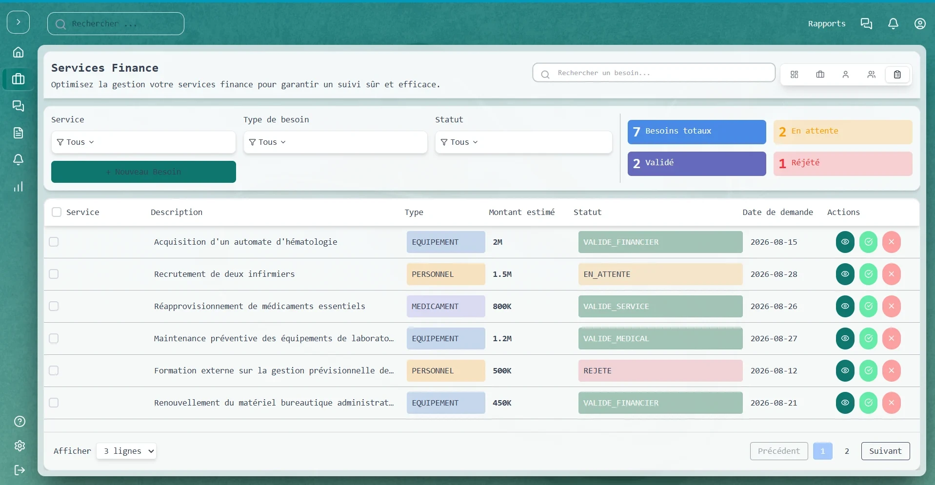Switch to the clipboard view tab

897,75
